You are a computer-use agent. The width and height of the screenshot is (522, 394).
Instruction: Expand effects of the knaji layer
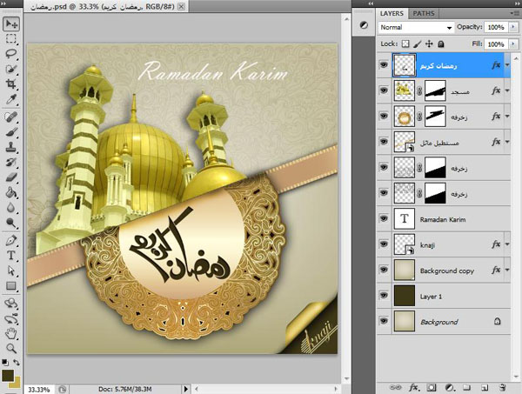pyautogui.click(x=507, y=245)
